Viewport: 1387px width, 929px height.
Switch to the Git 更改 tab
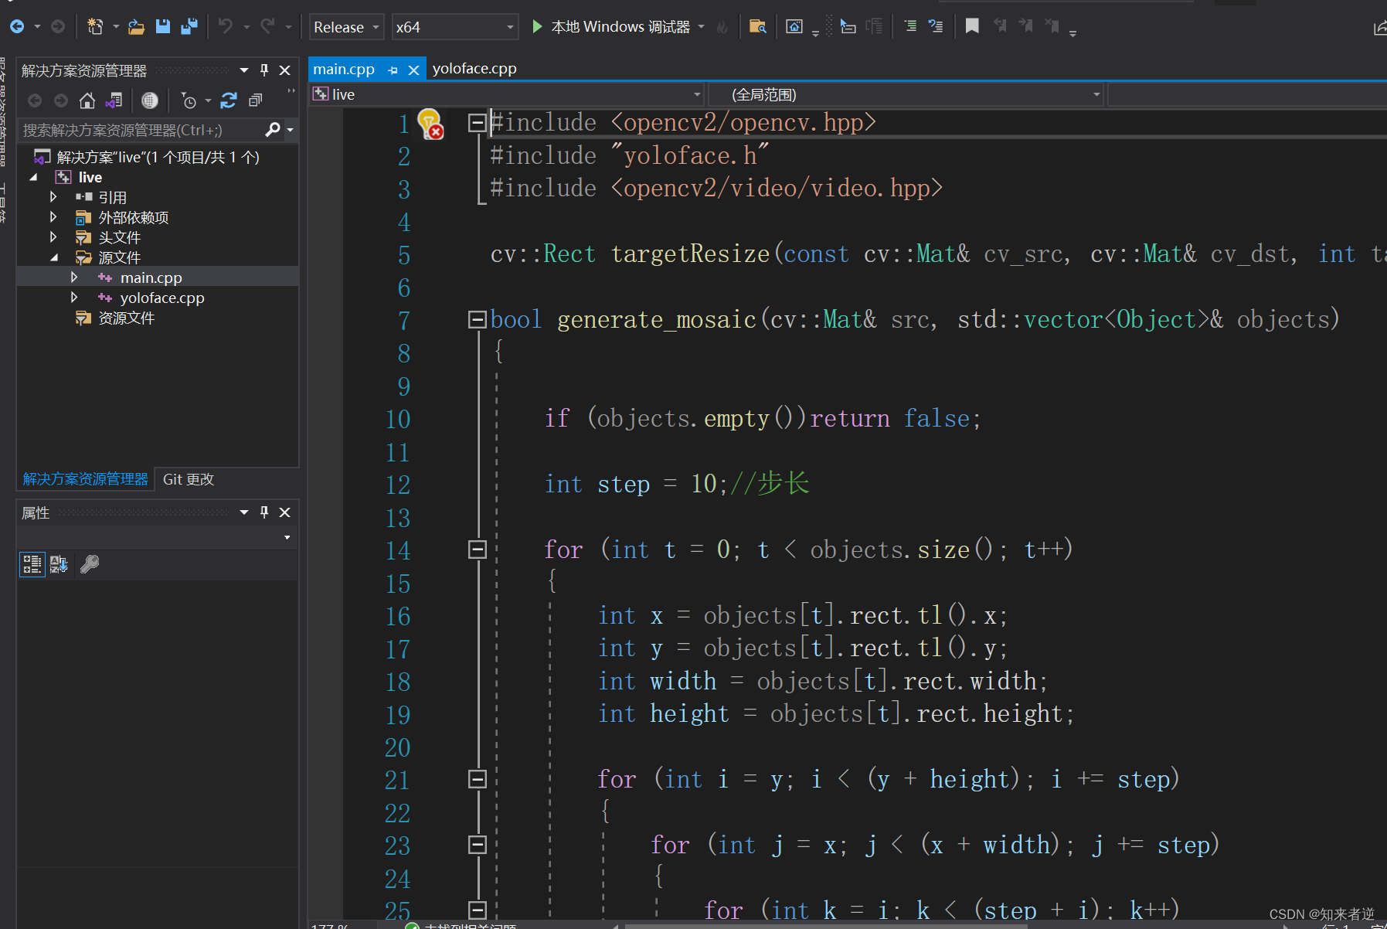pyautogui.click(x=188, y=479)
